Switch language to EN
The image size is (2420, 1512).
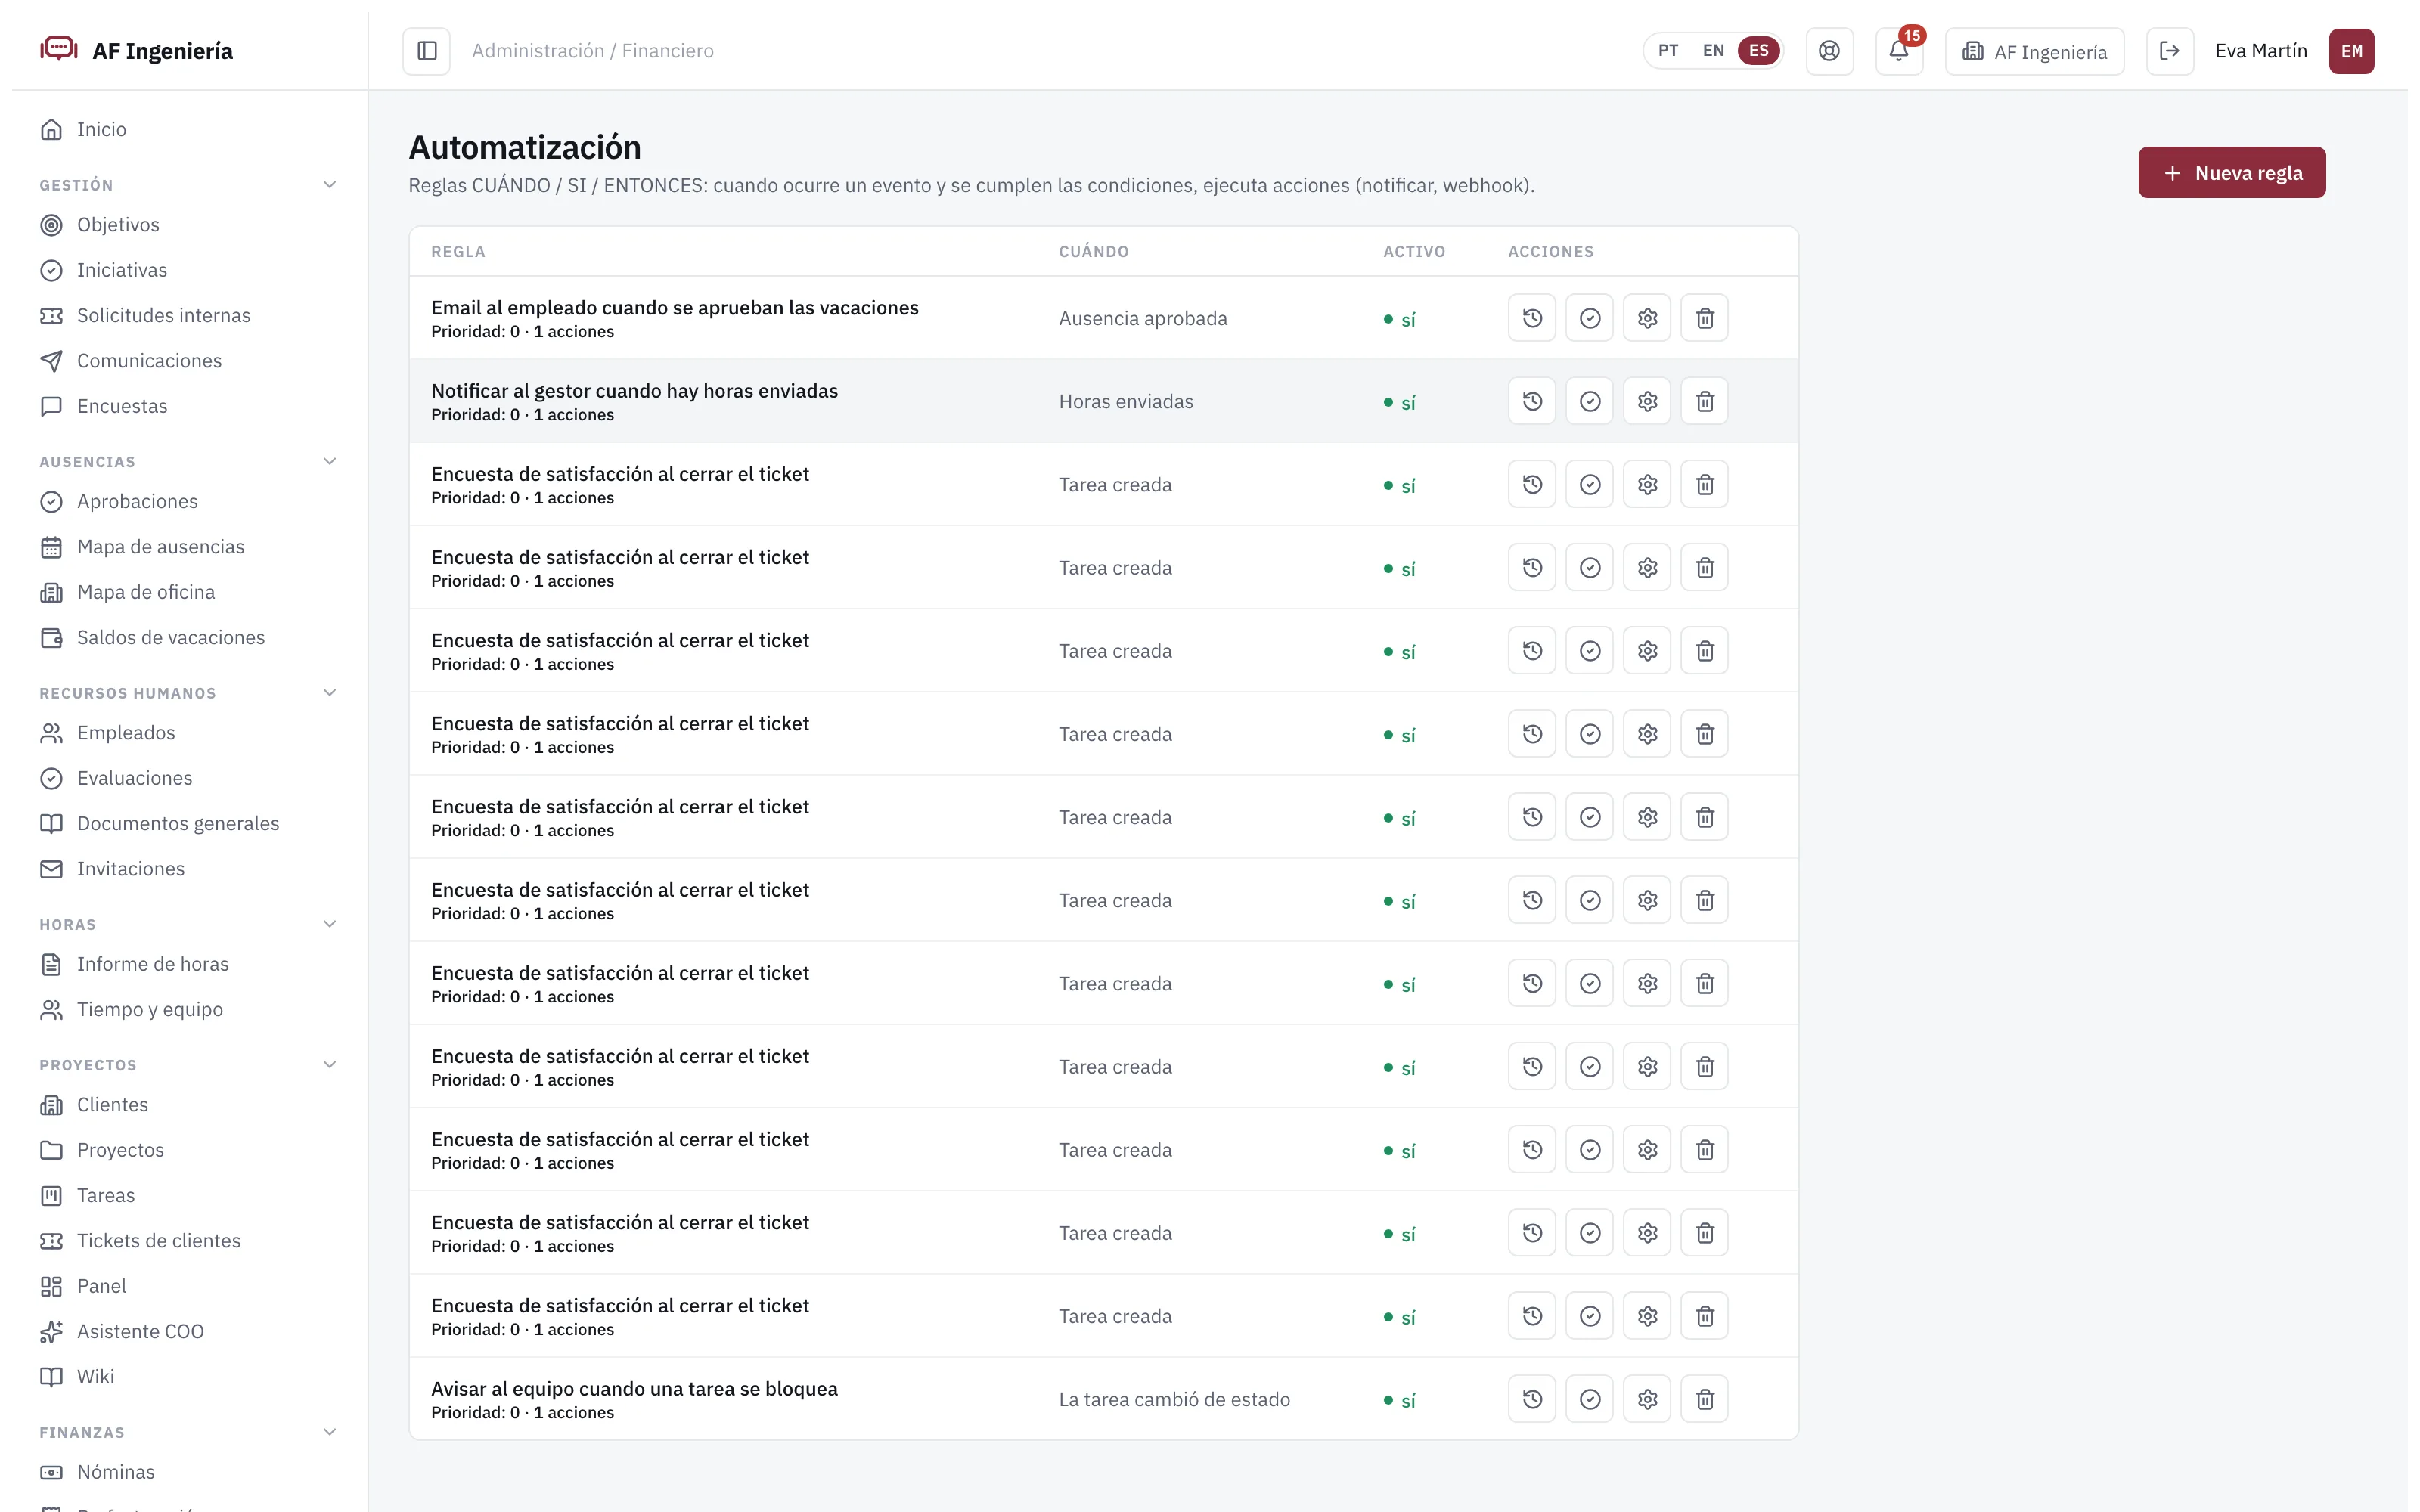point(1713,51)
